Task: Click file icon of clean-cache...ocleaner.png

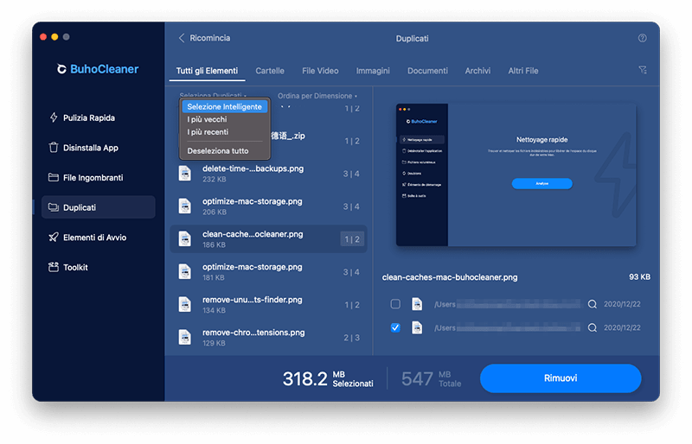Action: tap(185, 239)
